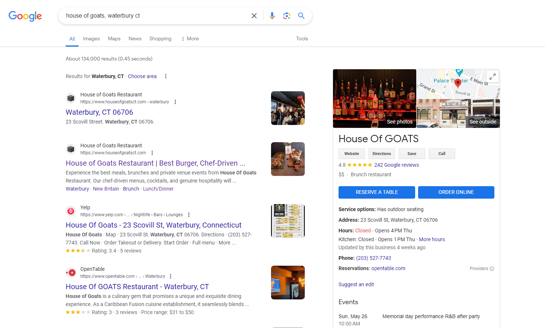Image resolution: width=545 pixels, height=328 pixels.
Task: Expand More hours for the restaurant
Action: tap(432, 239)
